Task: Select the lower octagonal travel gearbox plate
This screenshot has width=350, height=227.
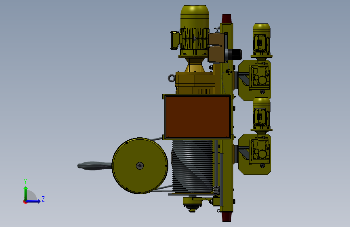Action: point(255,154)
